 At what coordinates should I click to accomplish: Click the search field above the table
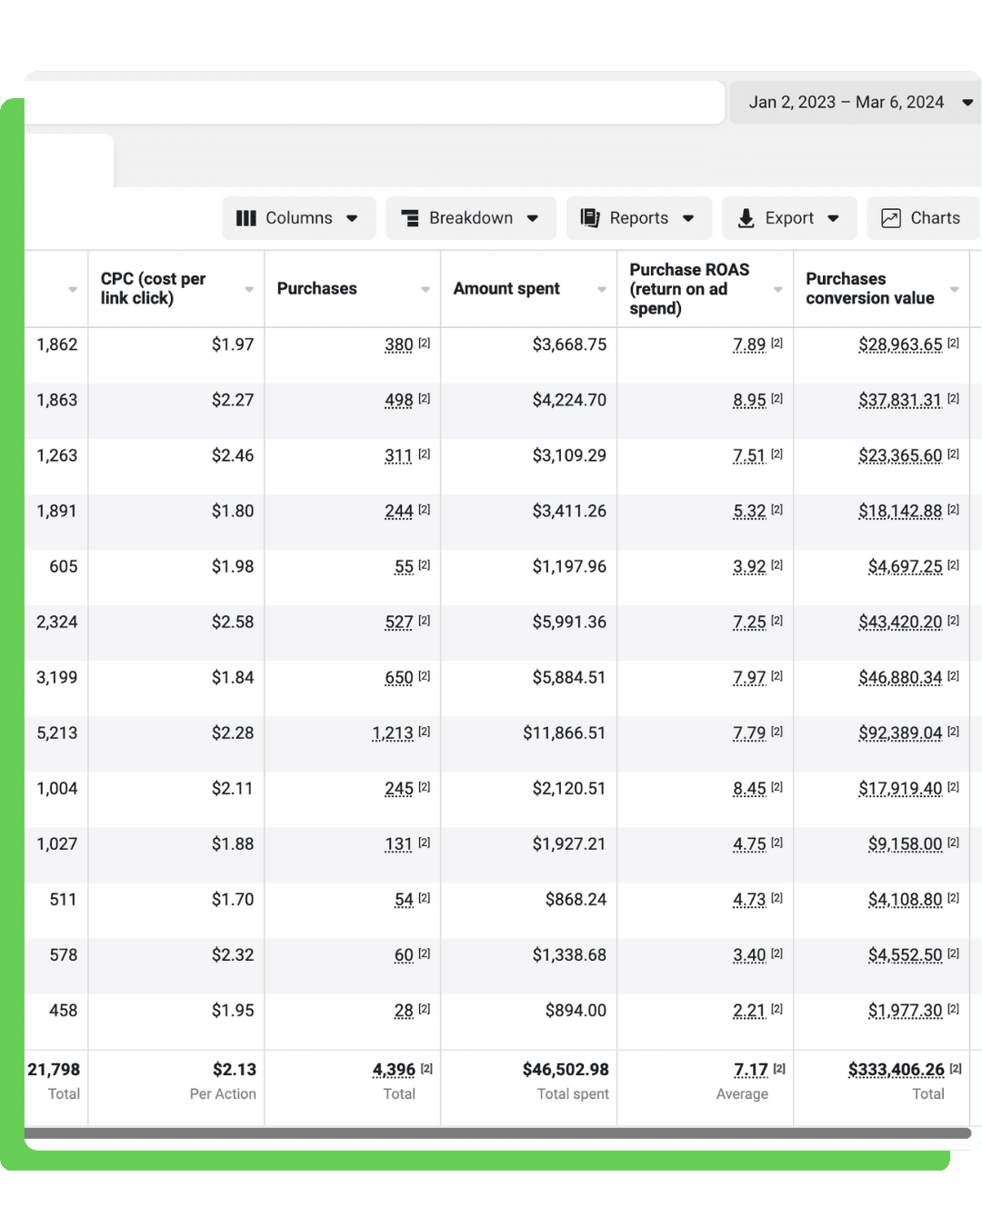click(x=375, y=102)
